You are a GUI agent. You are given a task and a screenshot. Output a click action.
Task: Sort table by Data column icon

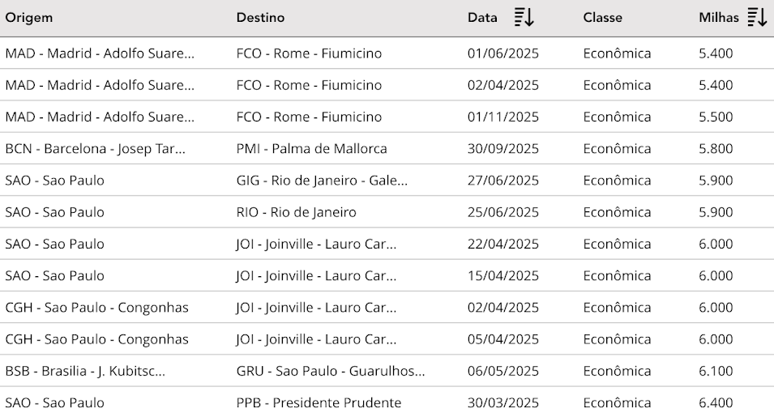click(x=524, y=17)
